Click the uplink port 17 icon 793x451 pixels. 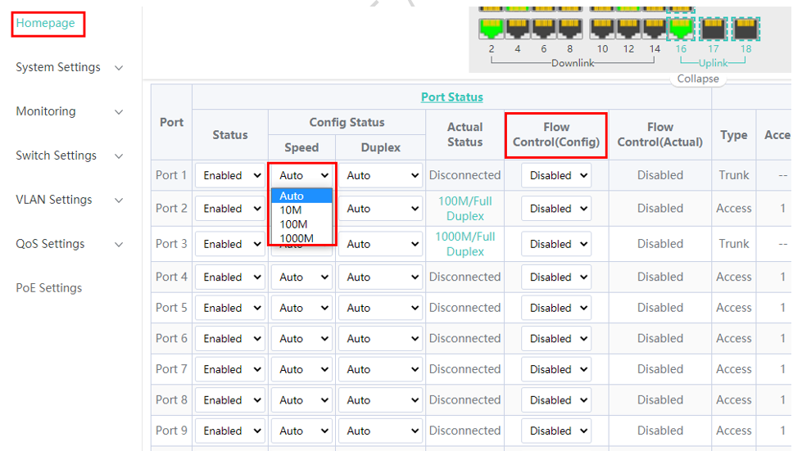click(713, 29)
